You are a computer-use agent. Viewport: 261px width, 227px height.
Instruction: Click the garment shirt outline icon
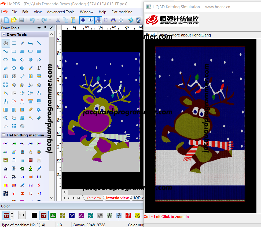tap(14, 160)
